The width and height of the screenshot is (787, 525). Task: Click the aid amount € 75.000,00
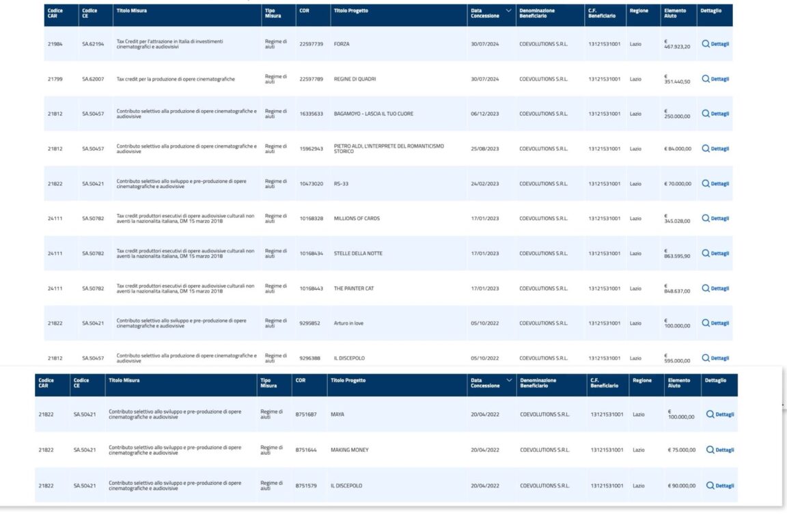click(x=682, y=450)
